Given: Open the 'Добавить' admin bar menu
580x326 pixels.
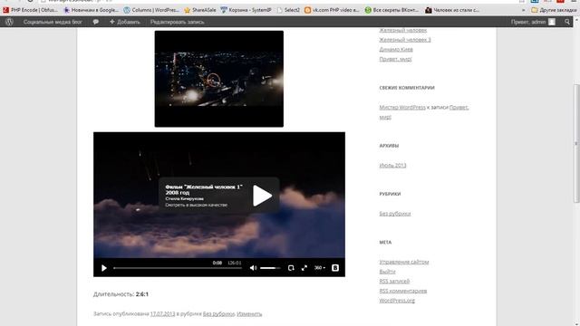Looking at the screenshot, I should (125, 22).
